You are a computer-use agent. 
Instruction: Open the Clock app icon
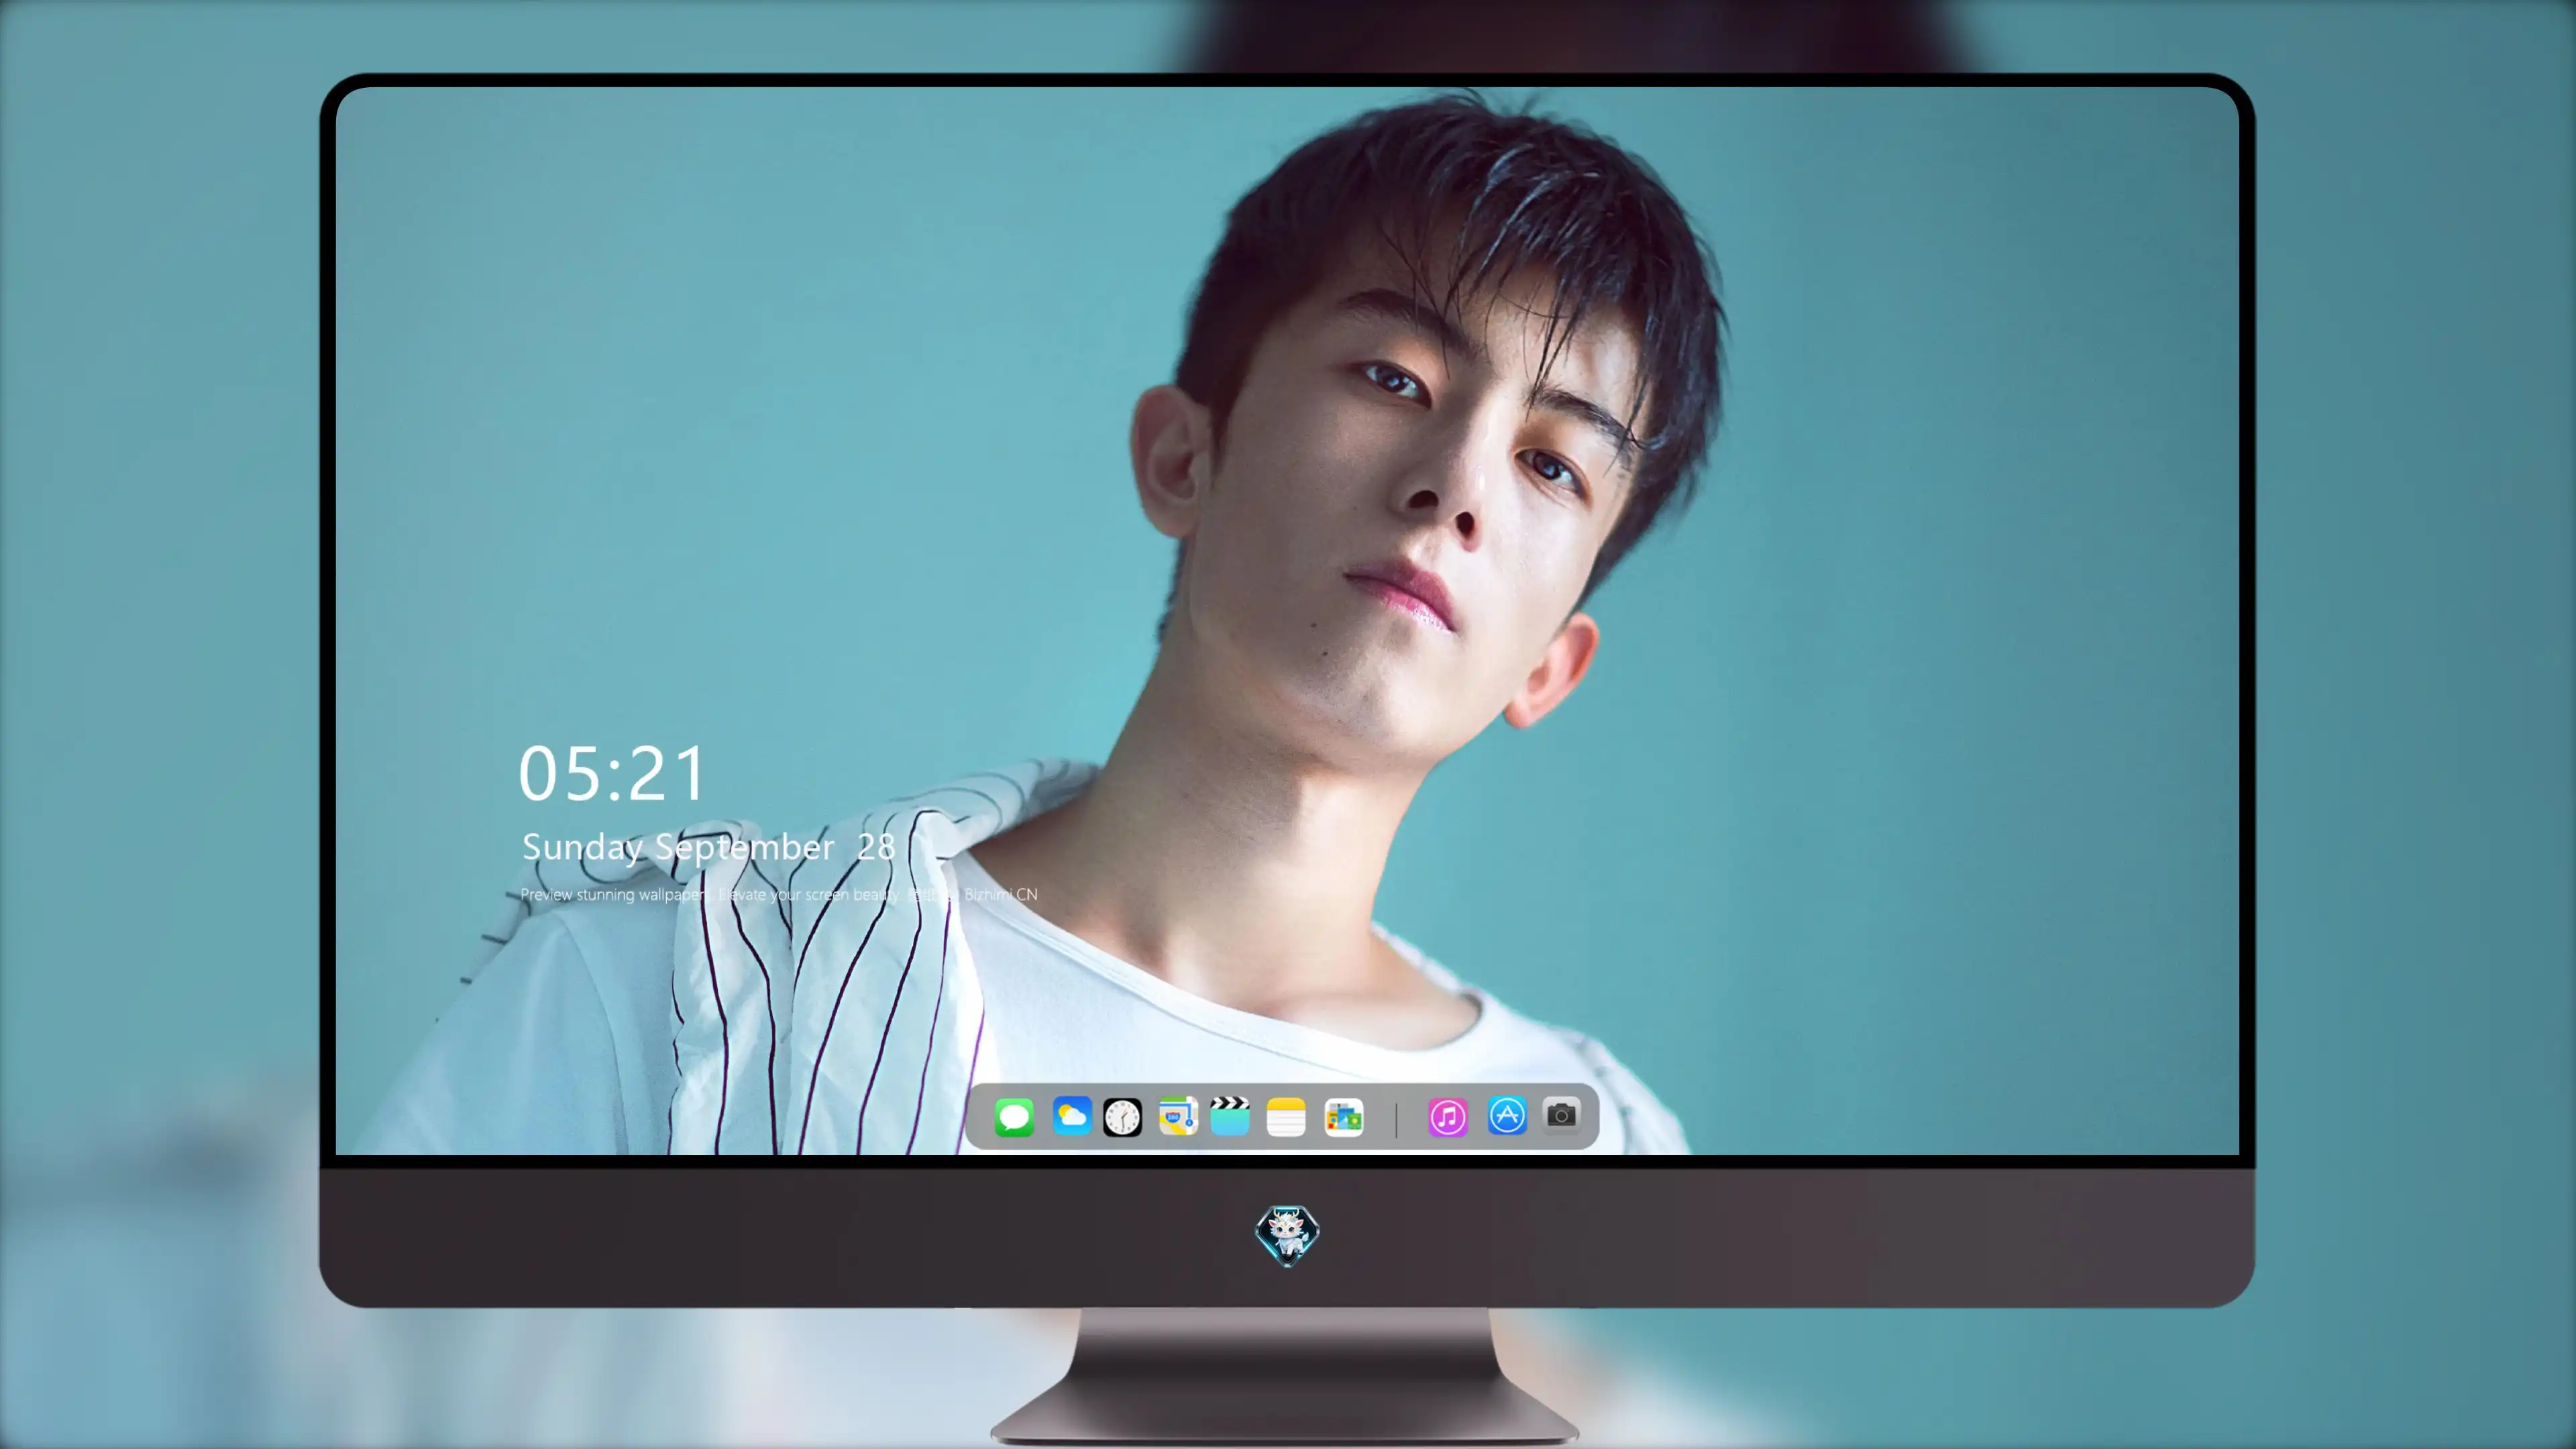tap(1122, 1117)
